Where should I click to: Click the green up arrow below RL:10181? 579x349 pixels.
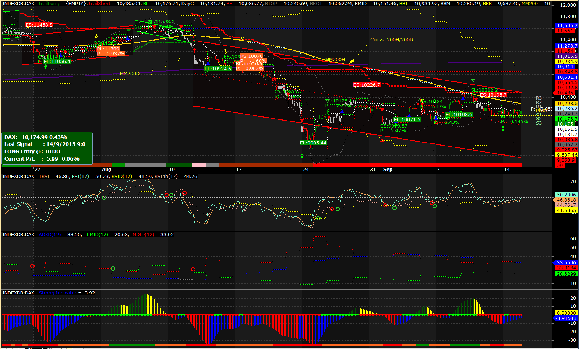pyautogui.click(x=503, y=128)
